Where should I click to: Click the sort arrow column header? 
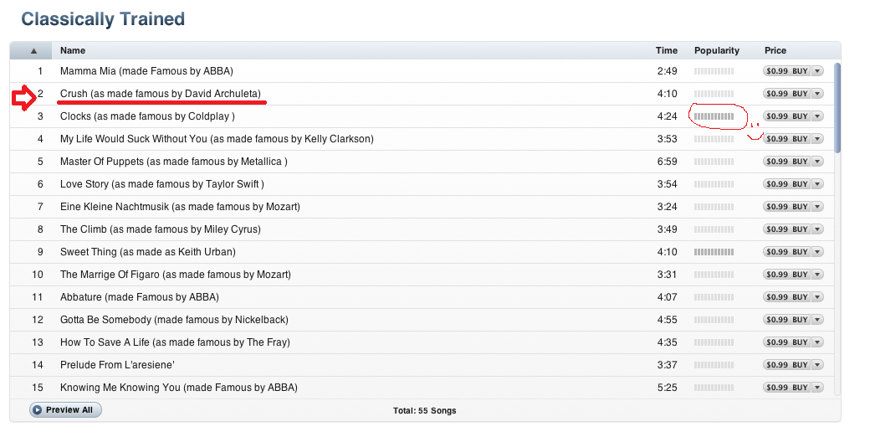coord(33,51)
